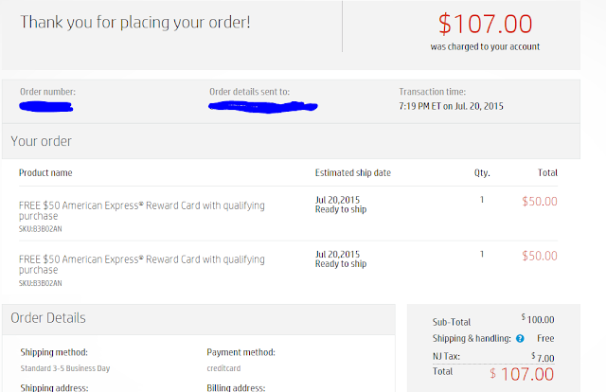The image size is (606, 392).
Task: Click the Order Details section header
Action: [x=48, y=318]
